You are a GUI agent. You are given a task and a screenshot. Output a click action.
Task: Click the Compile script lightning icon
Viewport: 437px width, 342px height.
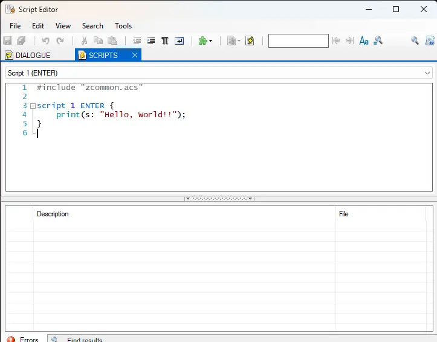(x=250, y=41)
